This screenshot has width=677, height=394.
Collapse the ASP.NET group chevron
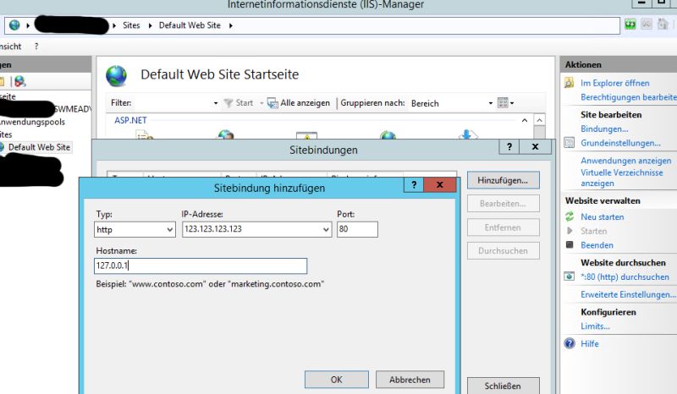(x=525, y=120)
